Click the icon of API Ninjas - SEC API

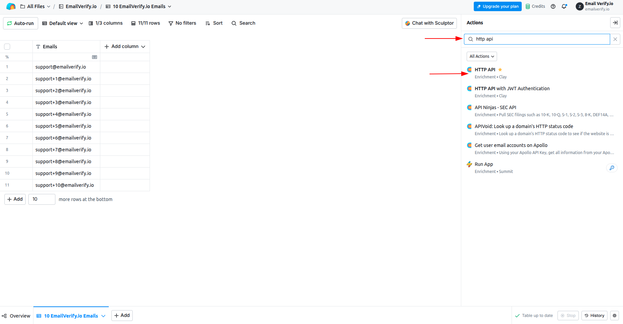pyautogui.click(x=469, y=107)
